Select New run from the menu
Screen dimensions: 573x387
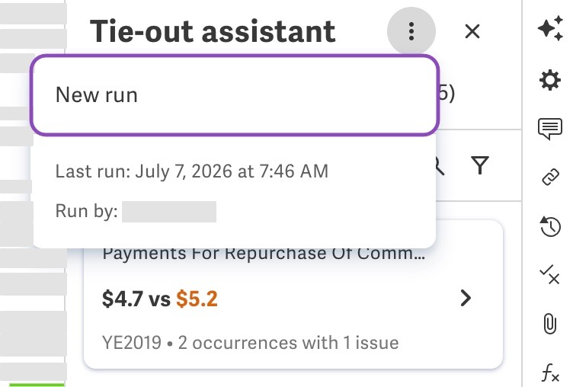coord(235,95)
